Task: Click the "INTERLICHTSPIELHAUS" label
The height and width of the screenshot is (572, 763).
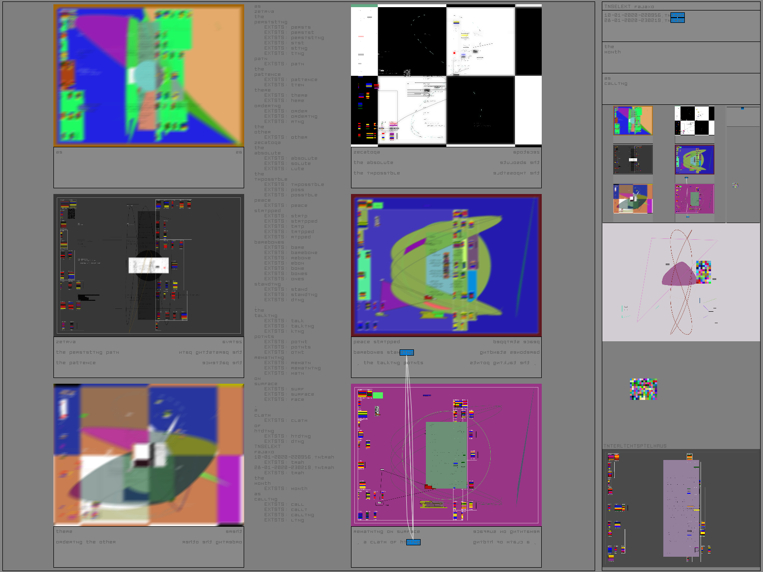Action: point(635,446)
